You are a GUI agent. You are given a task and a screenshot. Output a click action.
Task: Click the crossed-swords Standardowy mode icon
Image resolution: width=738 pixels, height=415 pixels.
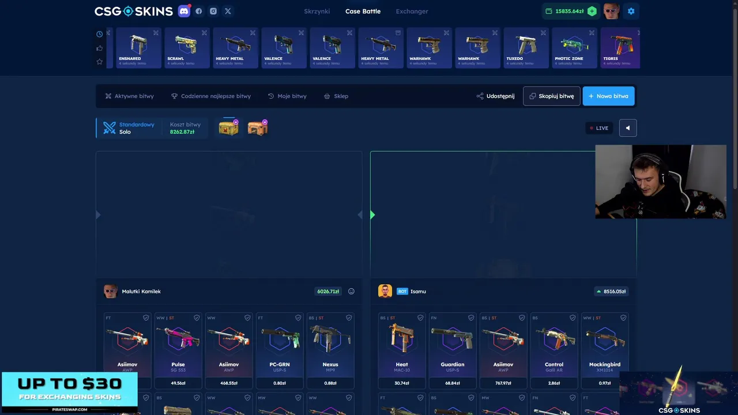pos(110,128)
